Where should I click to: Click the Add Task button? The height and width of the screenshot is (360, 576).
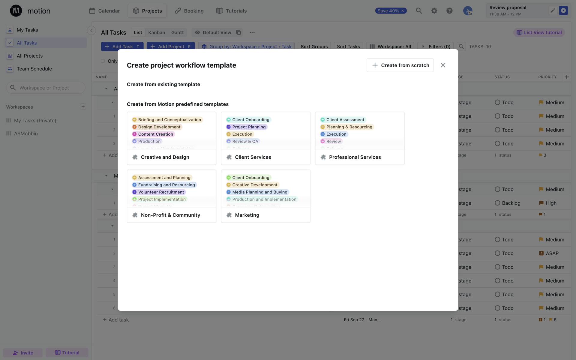122,46
